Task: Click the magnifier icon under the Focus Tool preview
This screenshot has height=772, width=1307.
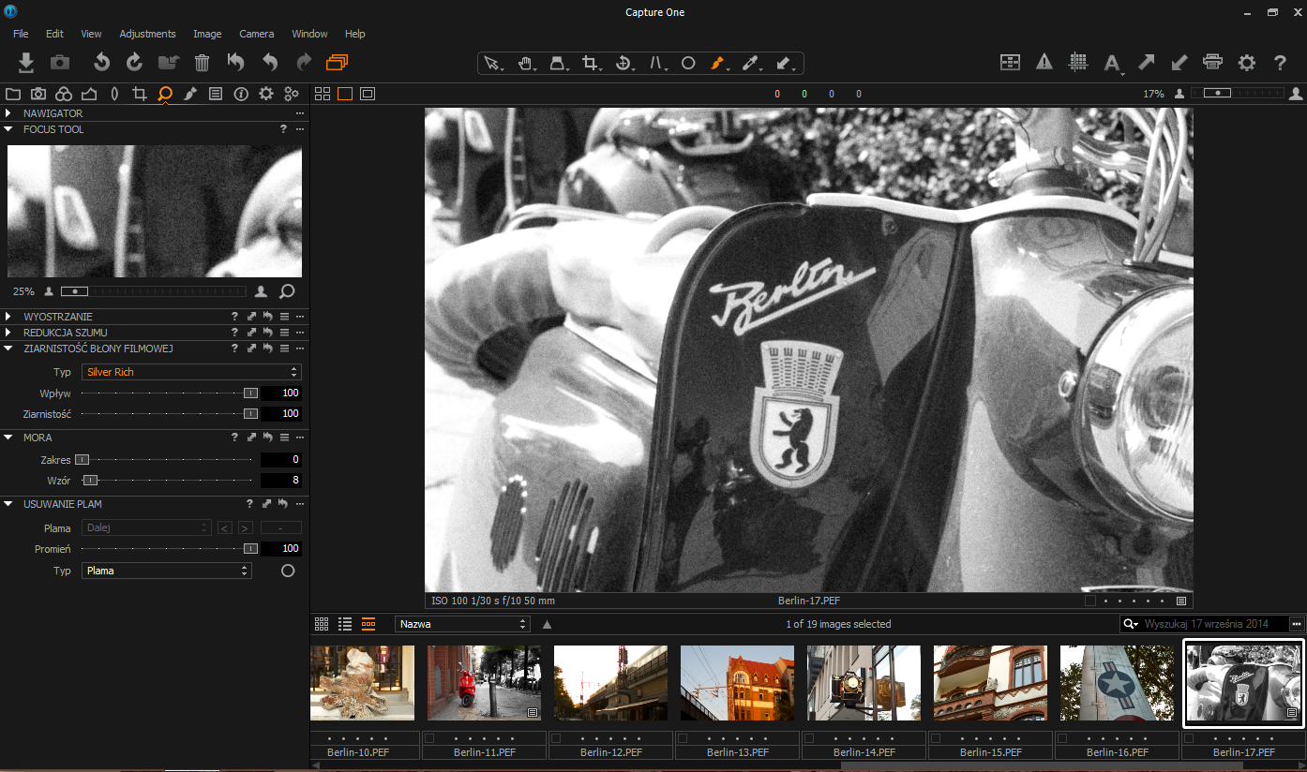Action: [287, 291]
